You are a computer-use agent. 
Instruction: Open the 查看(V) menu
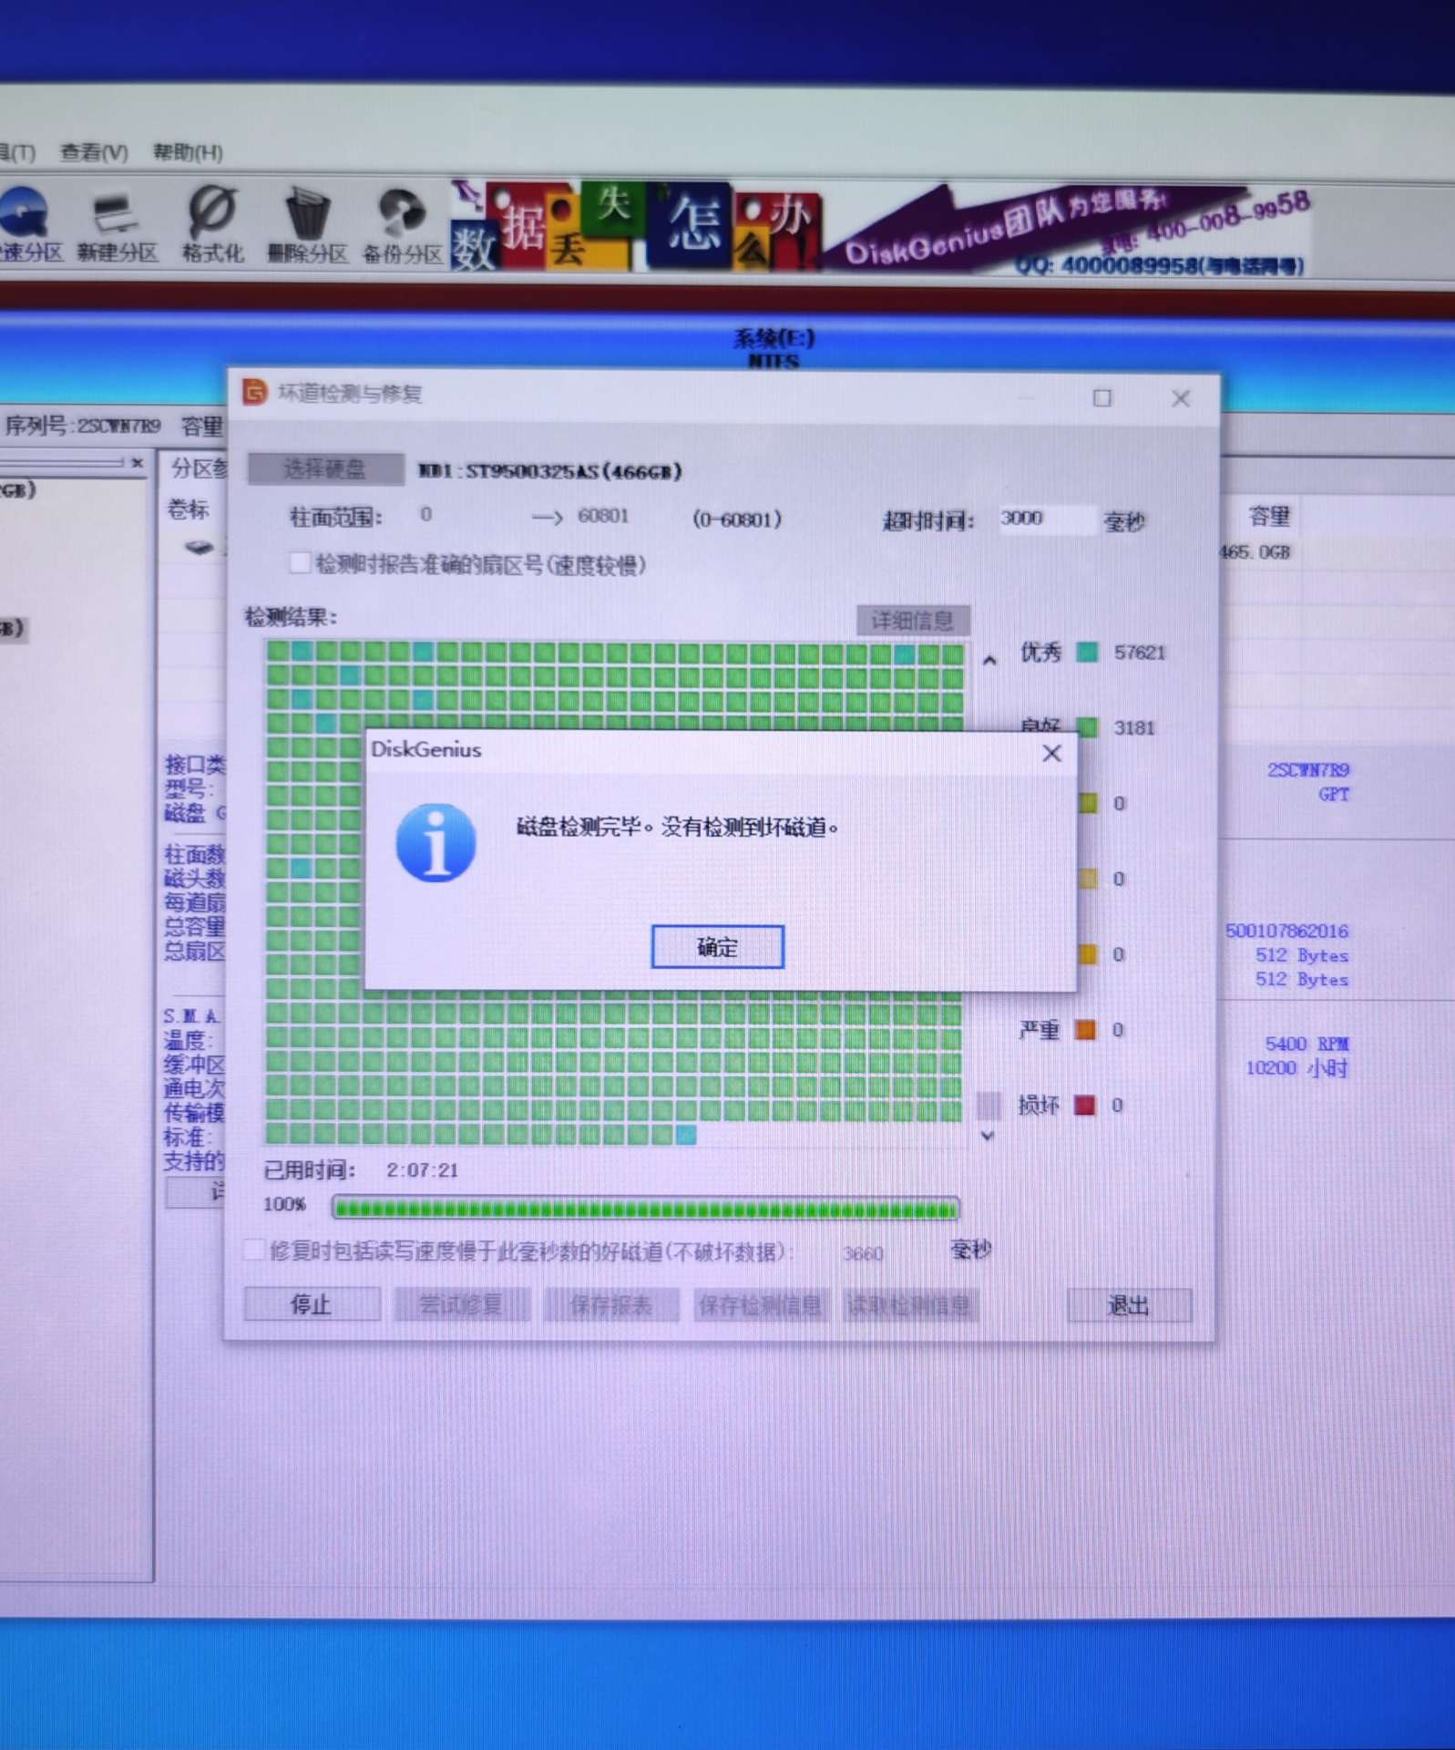click(94, 152)
